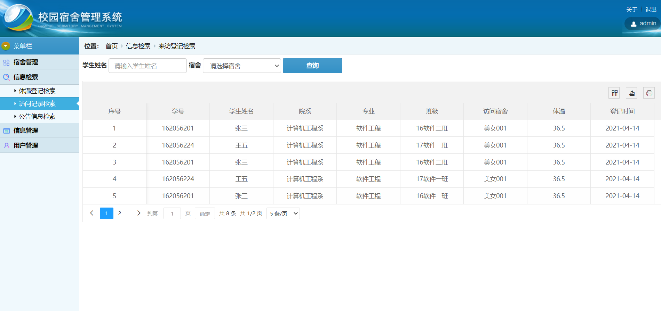The width and height of the screenshot is (661, 311).
Task: Open the 请选择宿舍 dropdown
Action: tap(242, 66)
